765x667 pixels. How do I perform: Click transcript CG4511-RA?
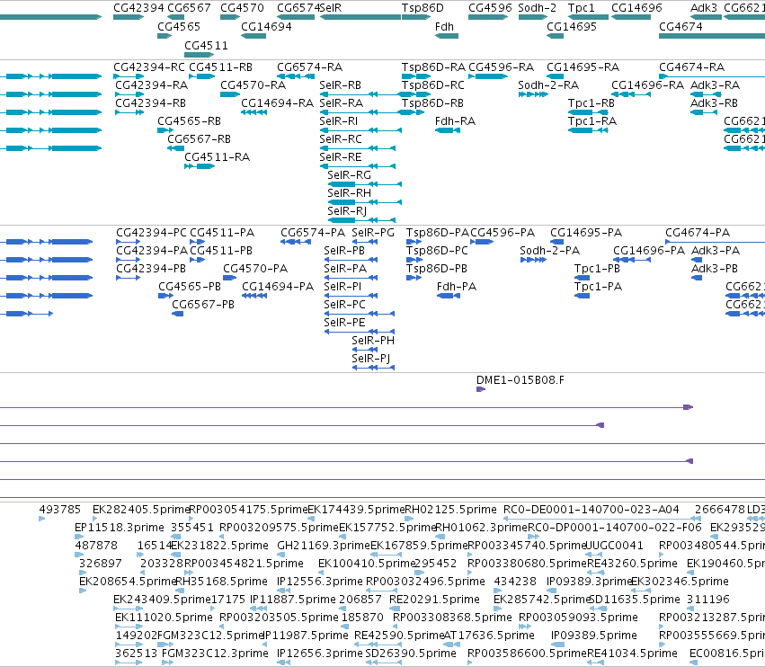[x=218, y=157]
